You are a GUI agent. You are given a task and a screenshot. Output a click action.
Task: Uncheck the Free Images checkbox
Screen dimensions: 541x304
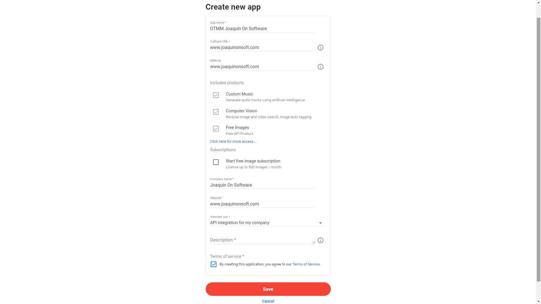[216, 129]
